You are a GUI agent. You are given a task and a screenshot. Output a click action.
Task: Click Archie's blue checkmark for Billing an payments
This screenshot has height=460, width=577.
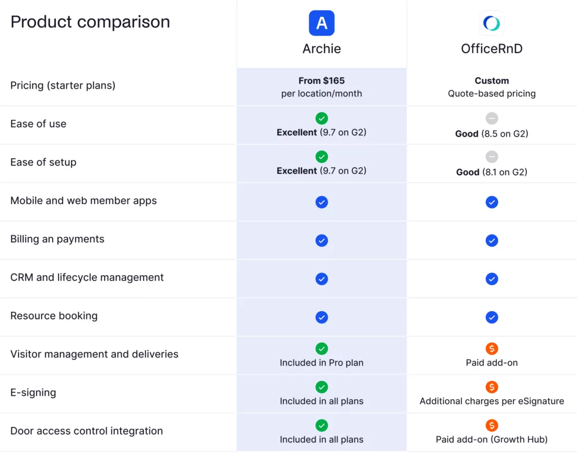pos(322,240)
